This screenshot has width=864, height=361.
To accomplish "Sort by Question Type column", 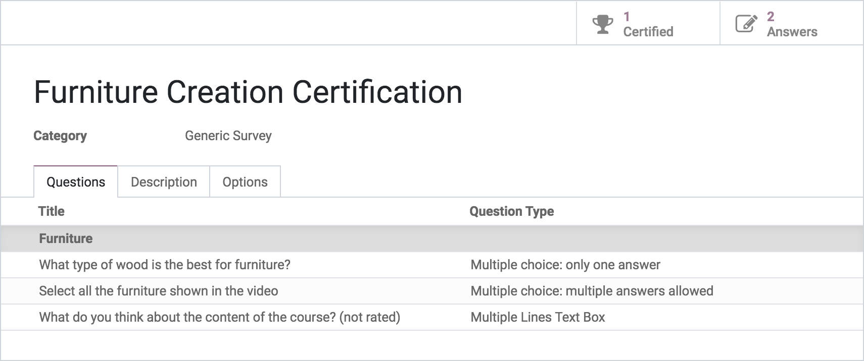I will 512,211.
